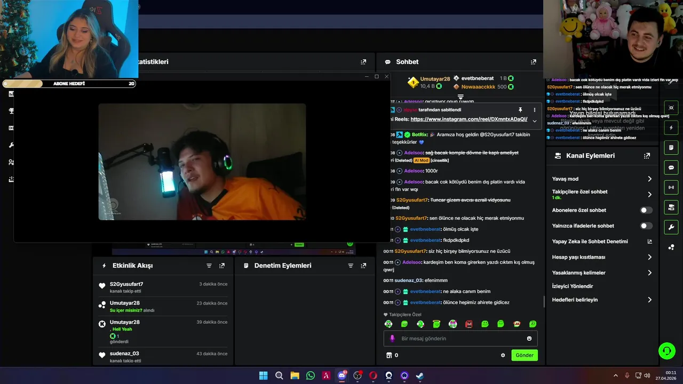Click the emoji picker in the message box
This screenshot has width=683, height=384.
[x=529, y=339]
